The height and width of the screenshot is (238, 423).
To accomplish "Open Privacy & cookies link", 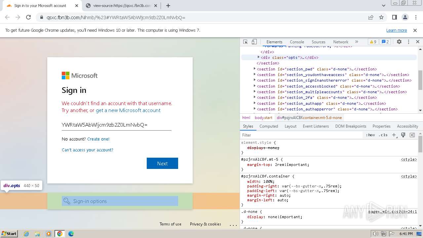I will pyautogui.click(x=206, y=224).
